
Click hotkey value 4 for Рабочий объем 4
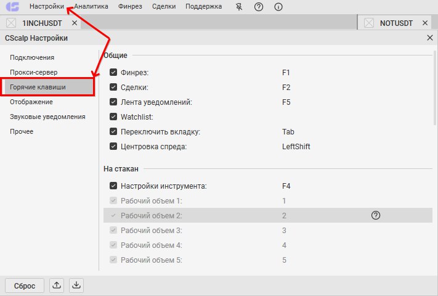pos(284,245)
